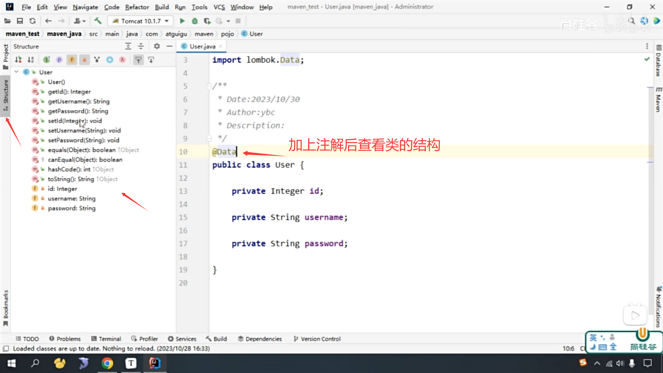Open Tomcat 10.1.7 run configuration dropdown
The image size is (663, 373).
point(141,21)
